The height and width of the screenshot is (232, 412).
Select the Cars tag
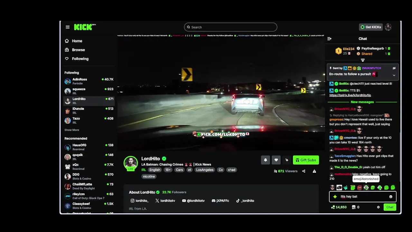[x=179, y=170]
